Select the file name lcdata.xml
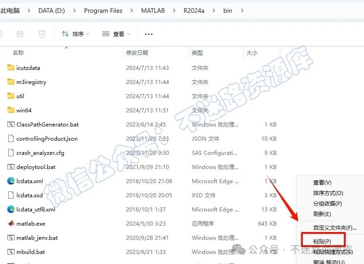Image resolution: width=364 pixels, height=264 pixels. tap(30, 181)
